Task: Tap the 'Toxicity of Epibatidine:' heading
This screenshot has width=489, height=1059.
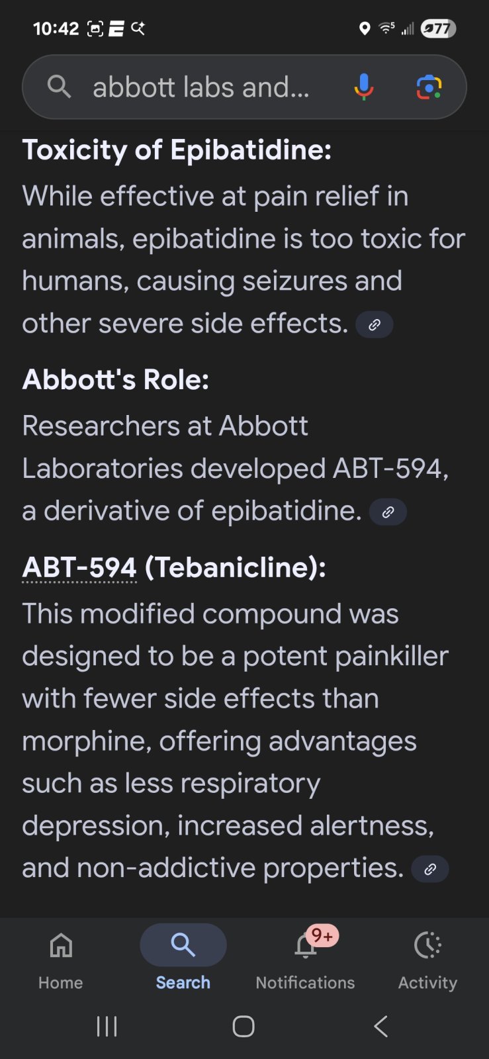Action: tap(177, 150)
